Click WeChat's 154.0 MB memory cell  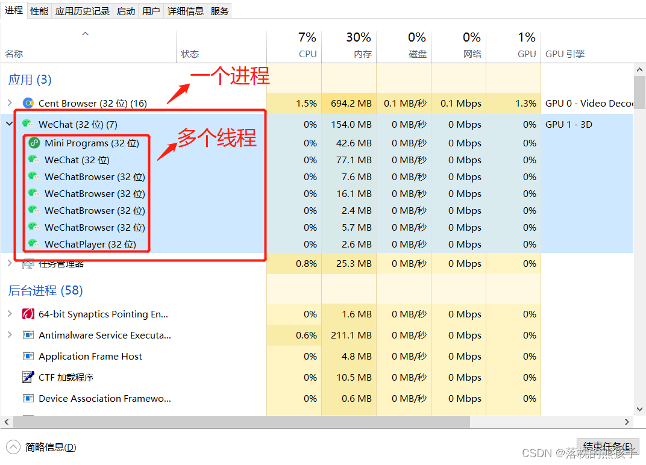[x=348, y=125]
